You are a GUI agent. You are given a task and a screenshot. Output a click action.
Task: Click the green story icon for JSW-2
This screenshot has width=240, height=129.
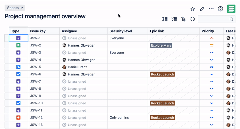18,45
